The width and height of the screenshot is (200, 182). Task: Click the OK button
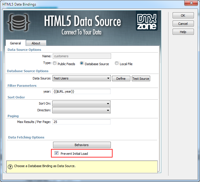click(x=183, y=15)
